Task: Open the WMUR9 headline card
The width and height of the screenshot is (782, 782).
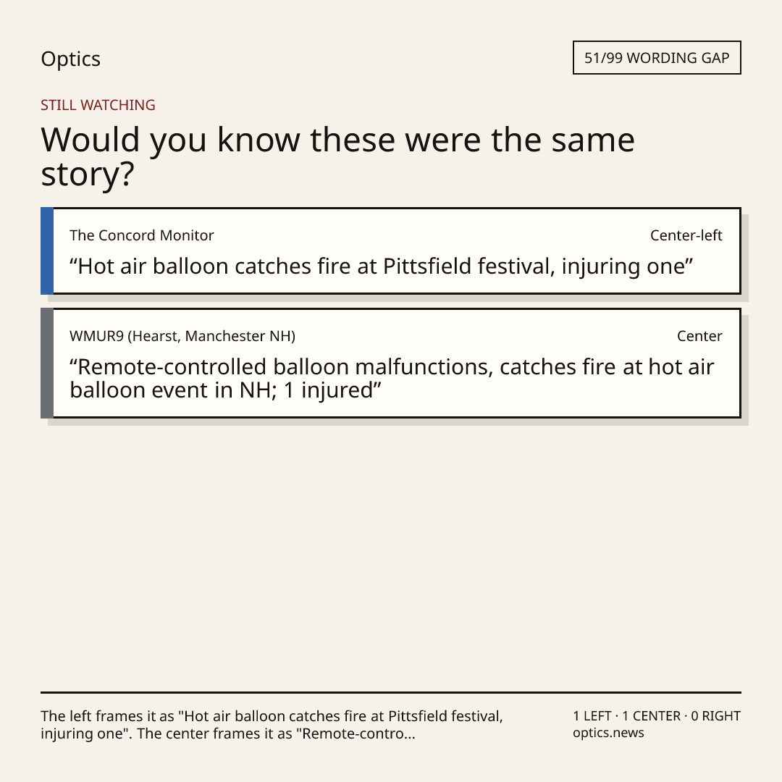Action: click(x=391, y=363)
